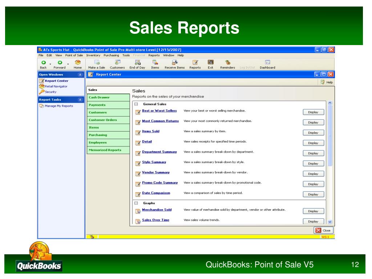
Task: Select the Sales report category tab
Action: click(108, 90)
